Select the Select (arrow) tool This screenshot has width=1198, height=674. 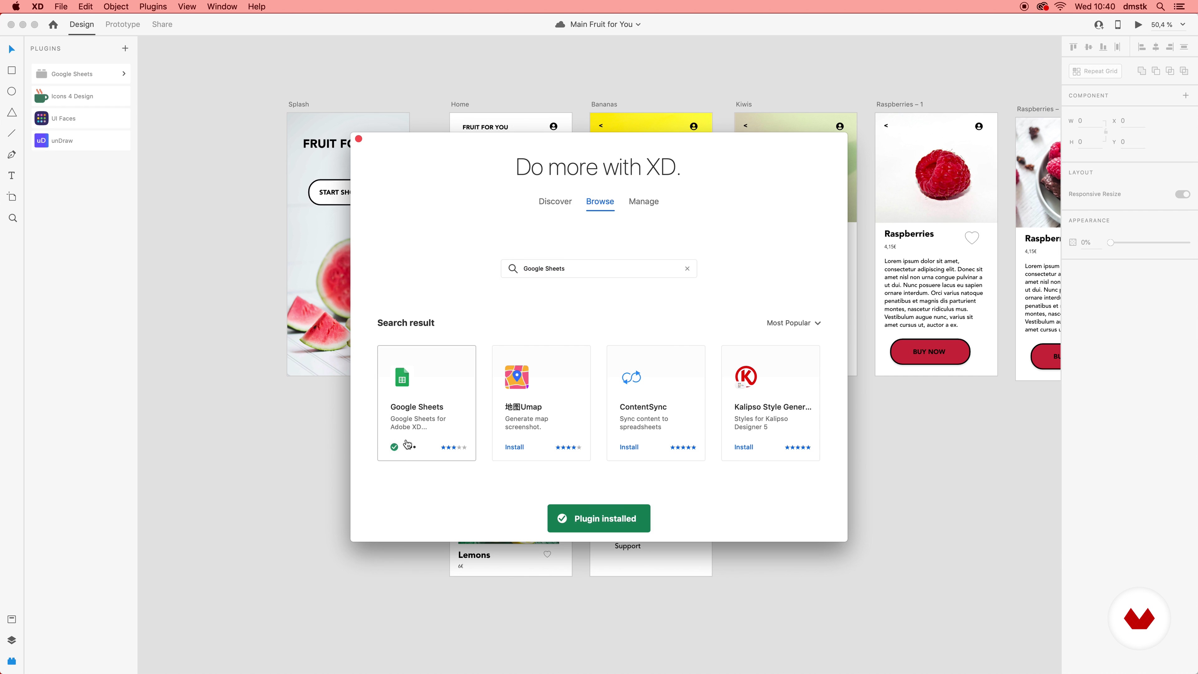tap(12, 49)
